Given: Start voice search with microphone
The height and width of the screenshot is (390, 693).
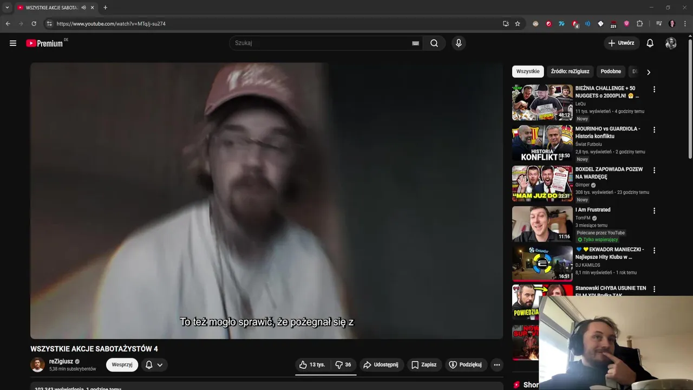Looking at the screenshot, I should click(459, 43).
